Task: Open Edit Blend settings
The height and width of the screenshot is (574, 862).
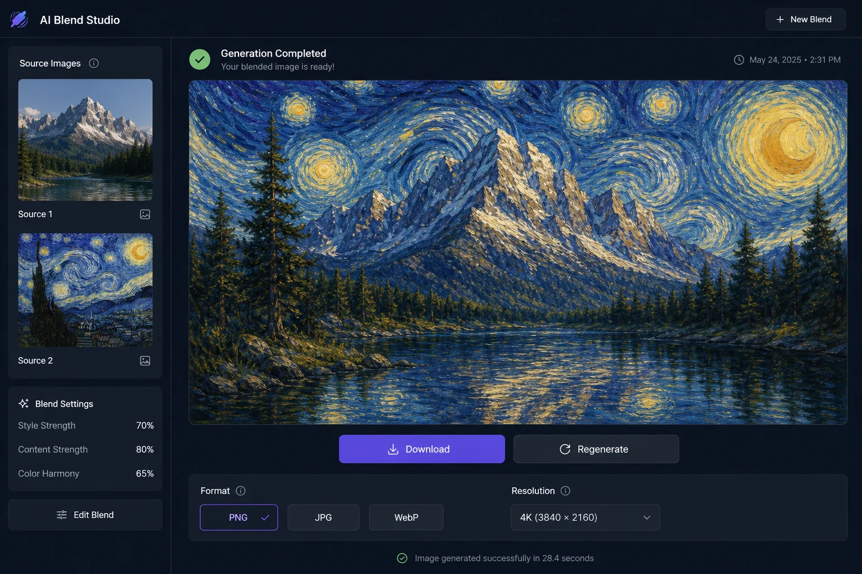Action: point(85,515)
